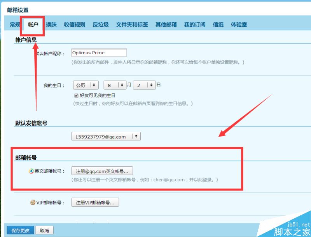
Task: Click the QQ icon beside 英文邮箱帐号
Action: pyautogui.click(x=31, y=171)
